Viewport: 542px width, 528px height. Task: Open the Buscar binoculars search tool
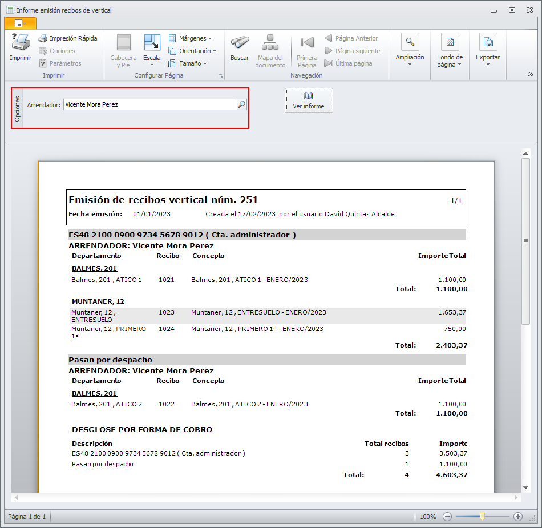pyautogui.click(x=240, y=43)
